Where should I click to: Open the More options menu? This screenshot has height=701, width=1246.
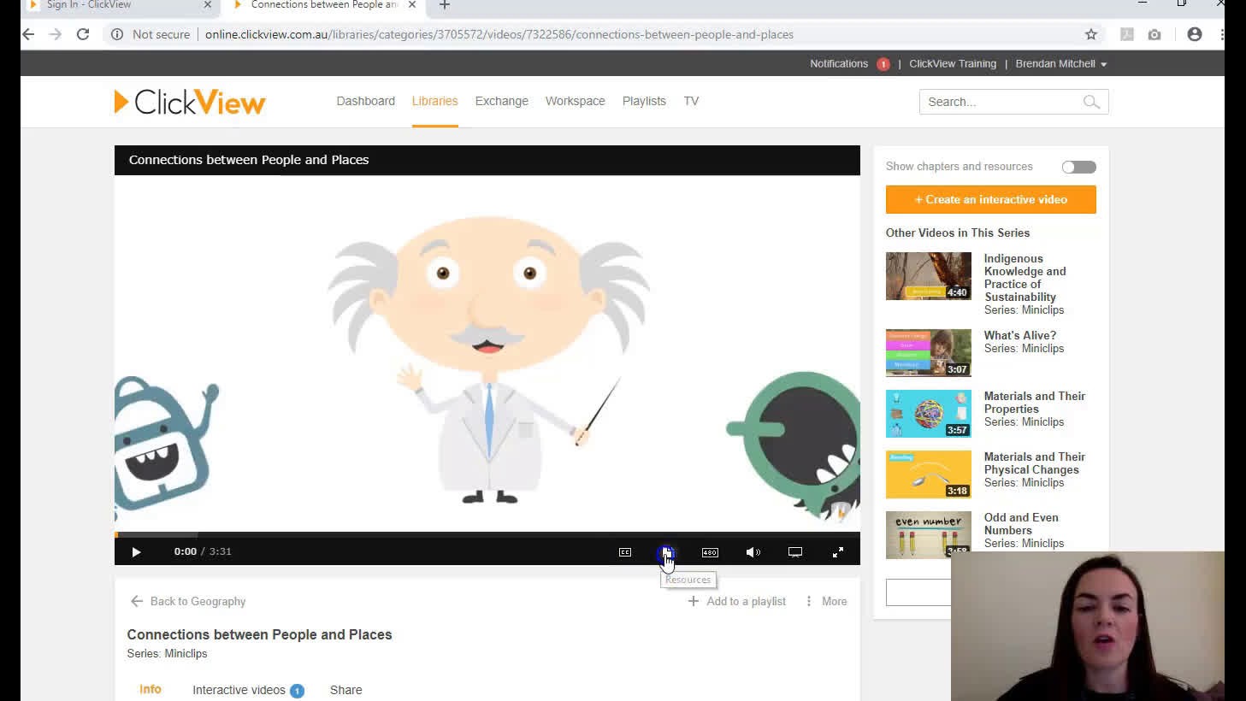pos(826,602)
